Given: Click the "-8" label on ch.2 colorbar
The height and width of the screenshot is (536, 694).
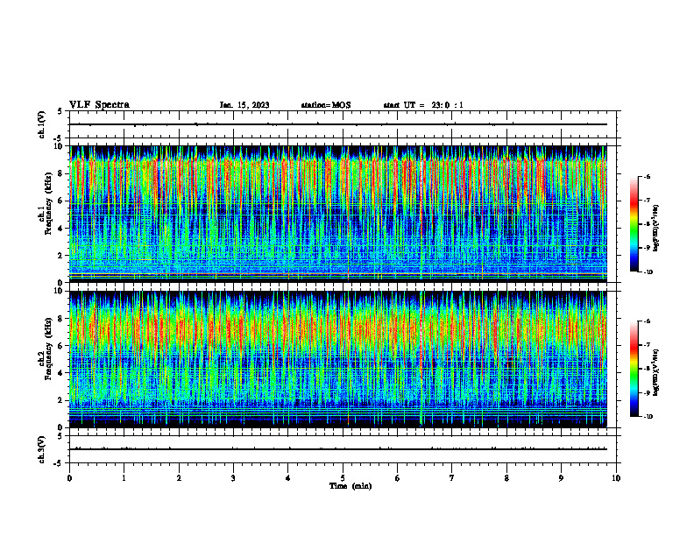Looking at the screenshot, I should click(647, 369).
